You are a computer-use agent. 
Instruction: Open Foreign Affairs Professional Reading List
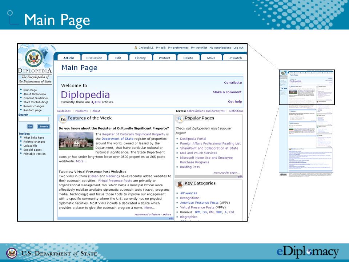point(210,143)
